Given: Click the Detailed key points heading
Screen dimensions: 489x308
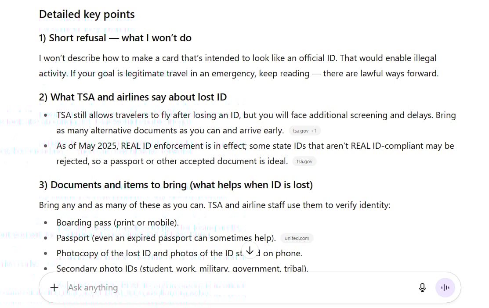Looking at the screenshot, I should [87, 14].
